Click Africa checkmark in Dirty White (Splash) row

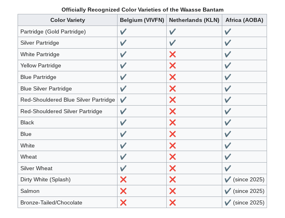click(x=228, y=180)
